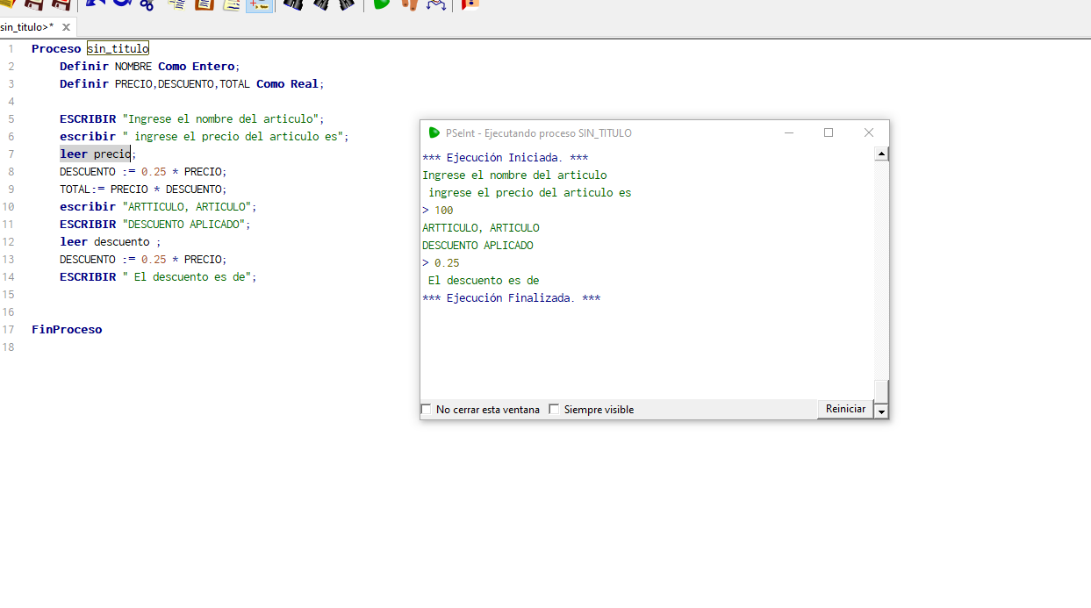Viewport: 1091px width, 608px height.
Task: Click 'FinProceso' on line 17
Action: pos(67,330)
